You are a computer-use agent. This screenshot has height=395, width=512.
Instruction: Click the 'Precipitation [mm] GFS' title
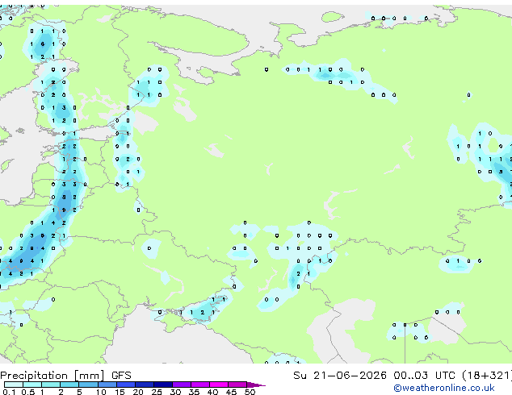pyautogui.click(x=65, y=376)
